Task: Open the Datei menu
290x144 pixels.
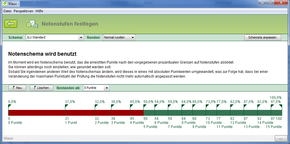Action: [7, 11]
